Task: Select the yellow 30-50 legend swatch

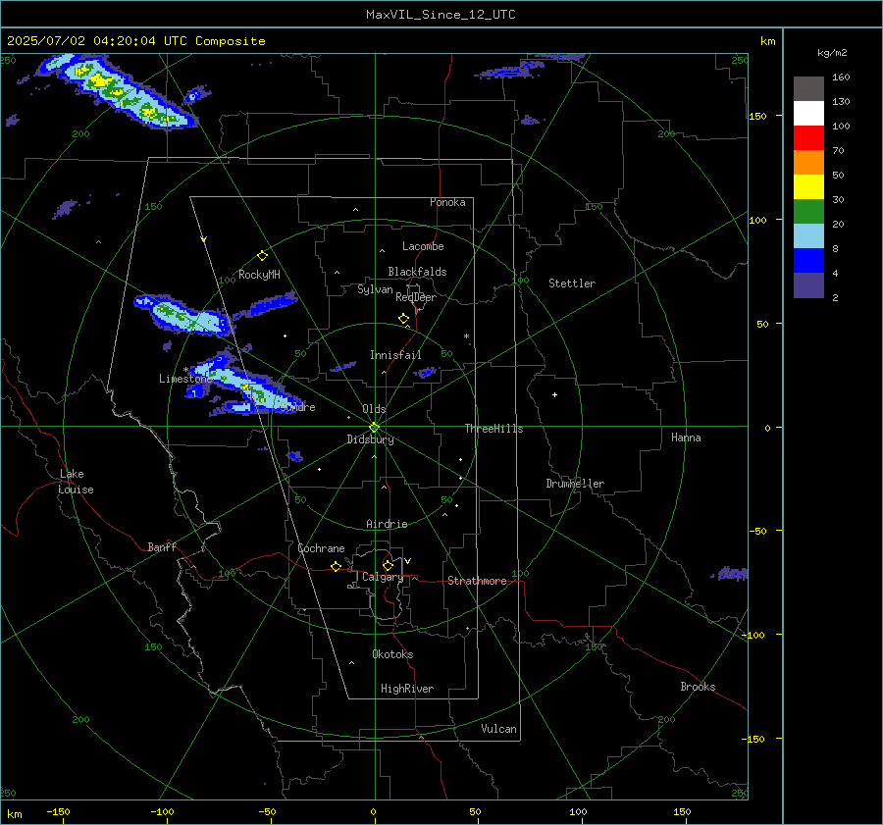Action: pyautogui.click(x=808, y=187)
